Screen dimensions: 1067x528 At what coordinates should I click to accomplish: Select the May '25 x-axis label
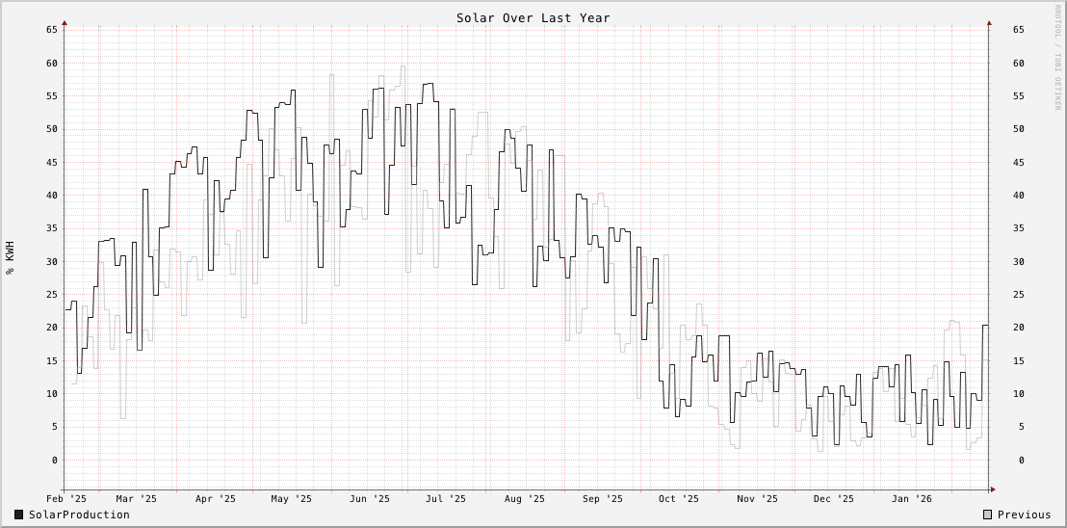point(291,499)
